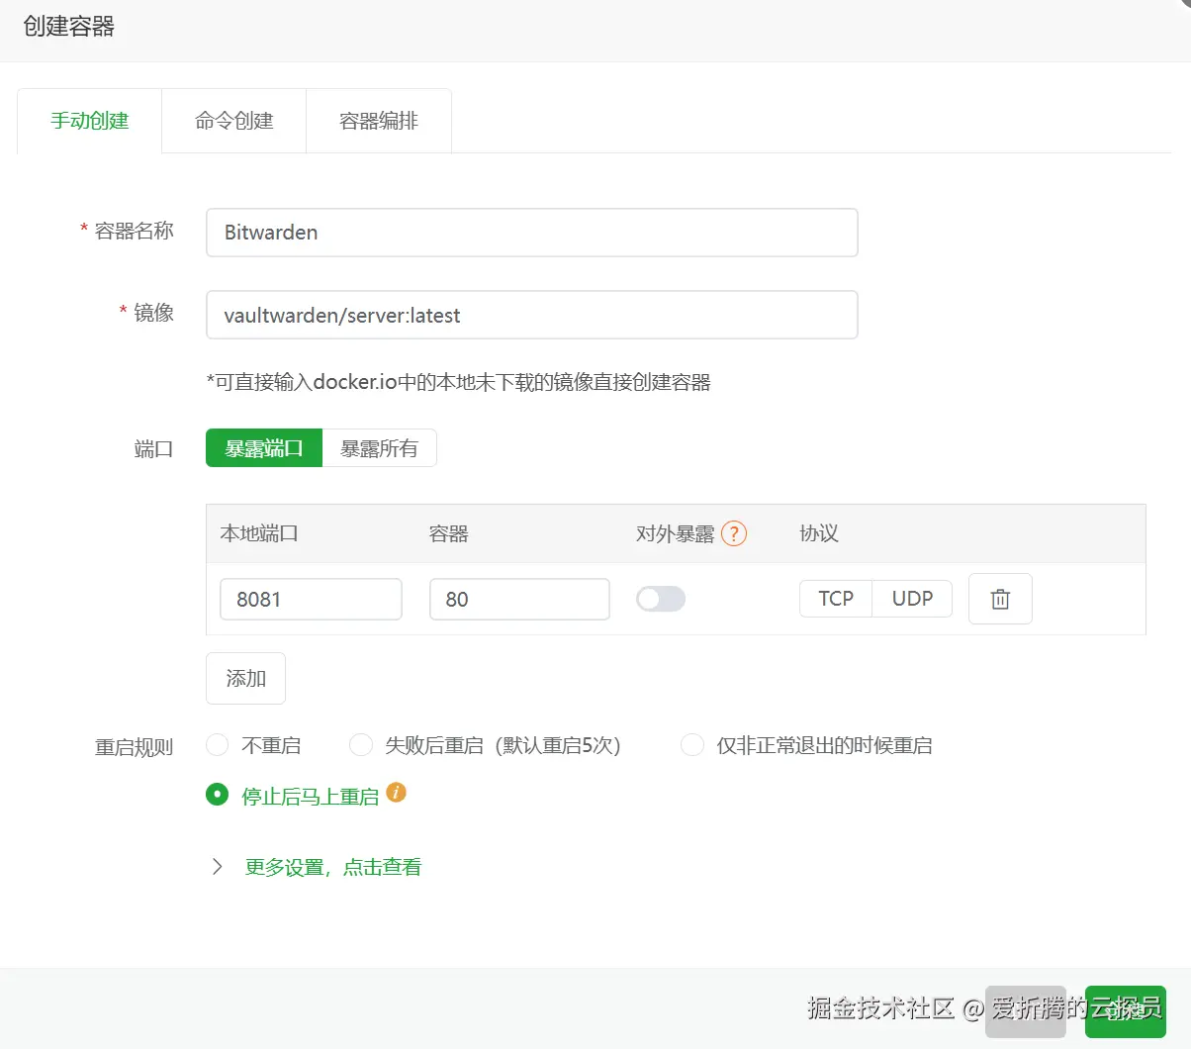Click the 容器名称 field label
The width and height of the screenshot is (1191, 1049).
[135, 231]
